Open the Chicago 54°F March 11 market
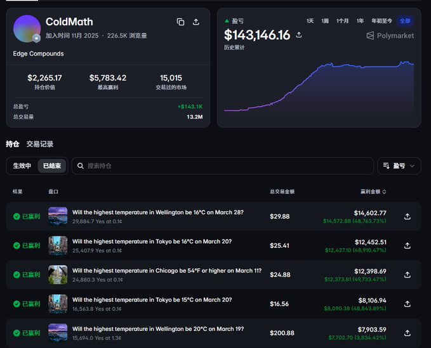This screenshot has height=348, width=431. tap(167, 270)
